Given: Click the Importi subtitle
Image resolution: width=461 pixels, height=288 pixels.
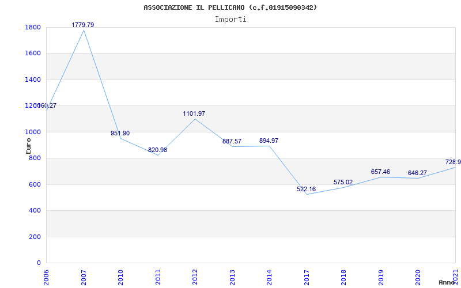Looking at the screenshot, I should point(231,20).
